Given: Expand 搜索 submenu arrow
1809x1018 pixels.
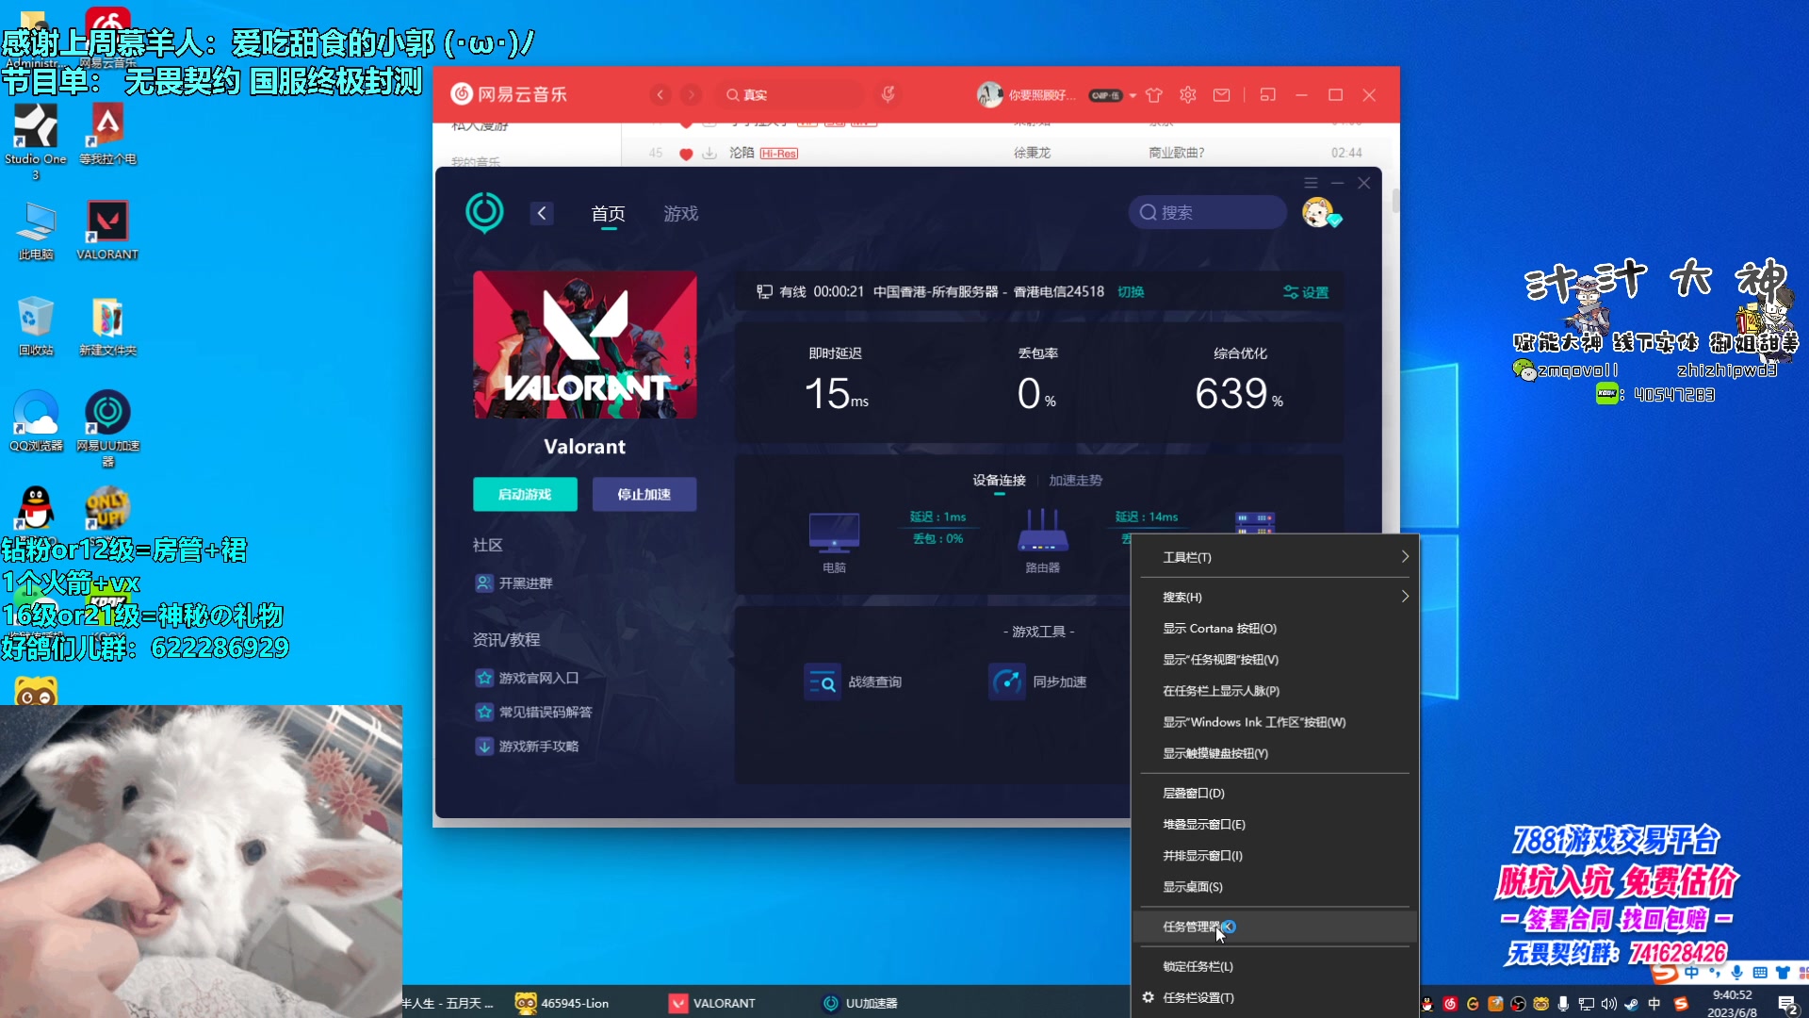Looking at the screenshot, I should pyautogui.click(x=1404, y=597).
